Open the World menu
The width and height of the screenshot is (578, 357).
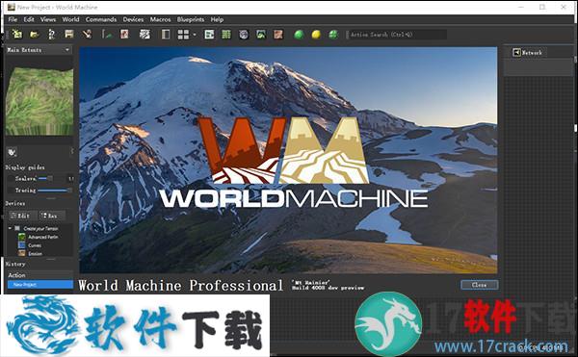(70, 19)
